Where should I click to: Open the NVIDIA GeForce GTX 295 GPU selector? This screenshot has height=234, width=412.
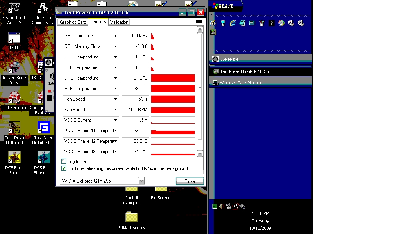[x=142, y=181]
